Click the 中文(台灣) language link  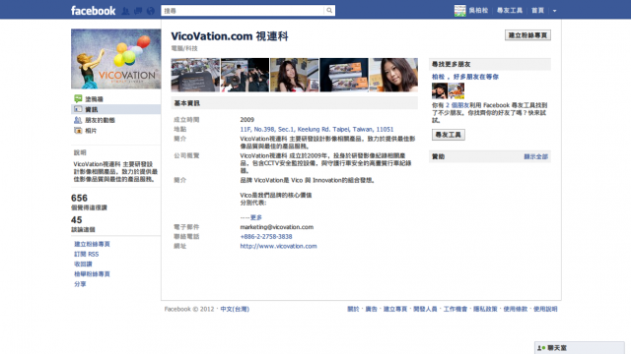click(x=235, y=309)
